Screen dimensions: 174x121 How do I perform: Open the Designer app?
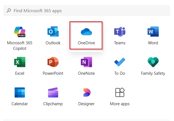click(x=86, y=97)
